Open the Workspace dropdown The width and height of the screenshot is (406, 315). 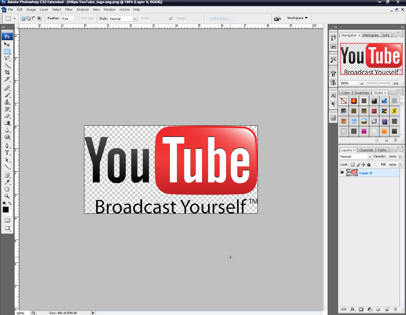pos(297,18)
